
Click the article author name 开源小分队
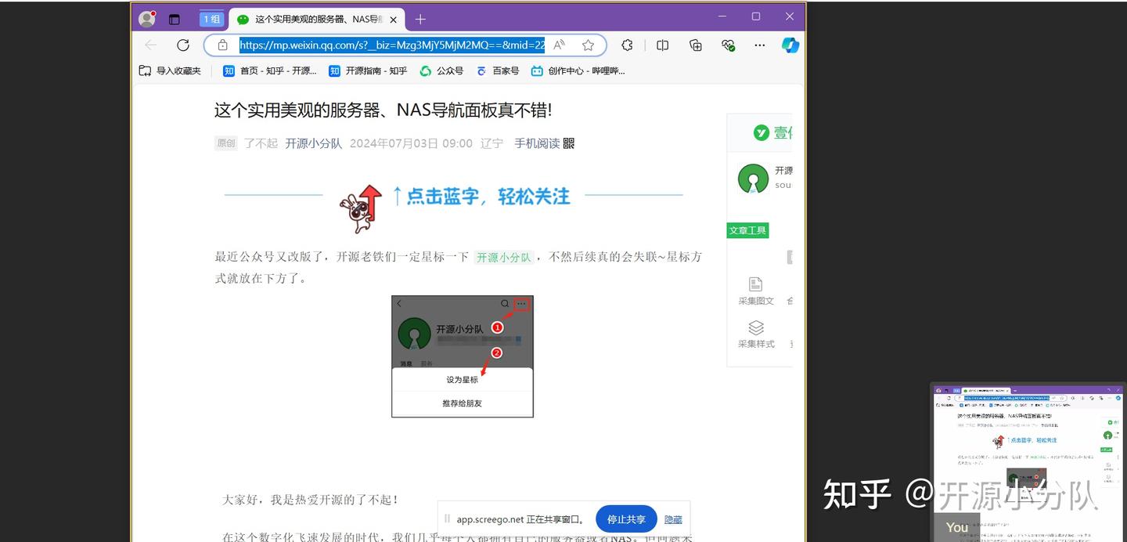(x=313, y=143)
